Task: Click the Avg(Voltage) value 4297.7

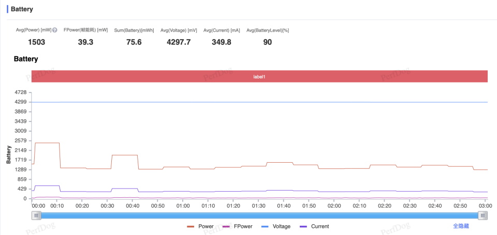Action: click(x=179, y=42)
